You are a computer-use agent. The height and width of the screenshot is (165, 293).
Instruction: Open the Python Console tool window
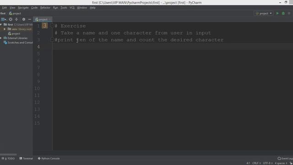pos(49,159)
